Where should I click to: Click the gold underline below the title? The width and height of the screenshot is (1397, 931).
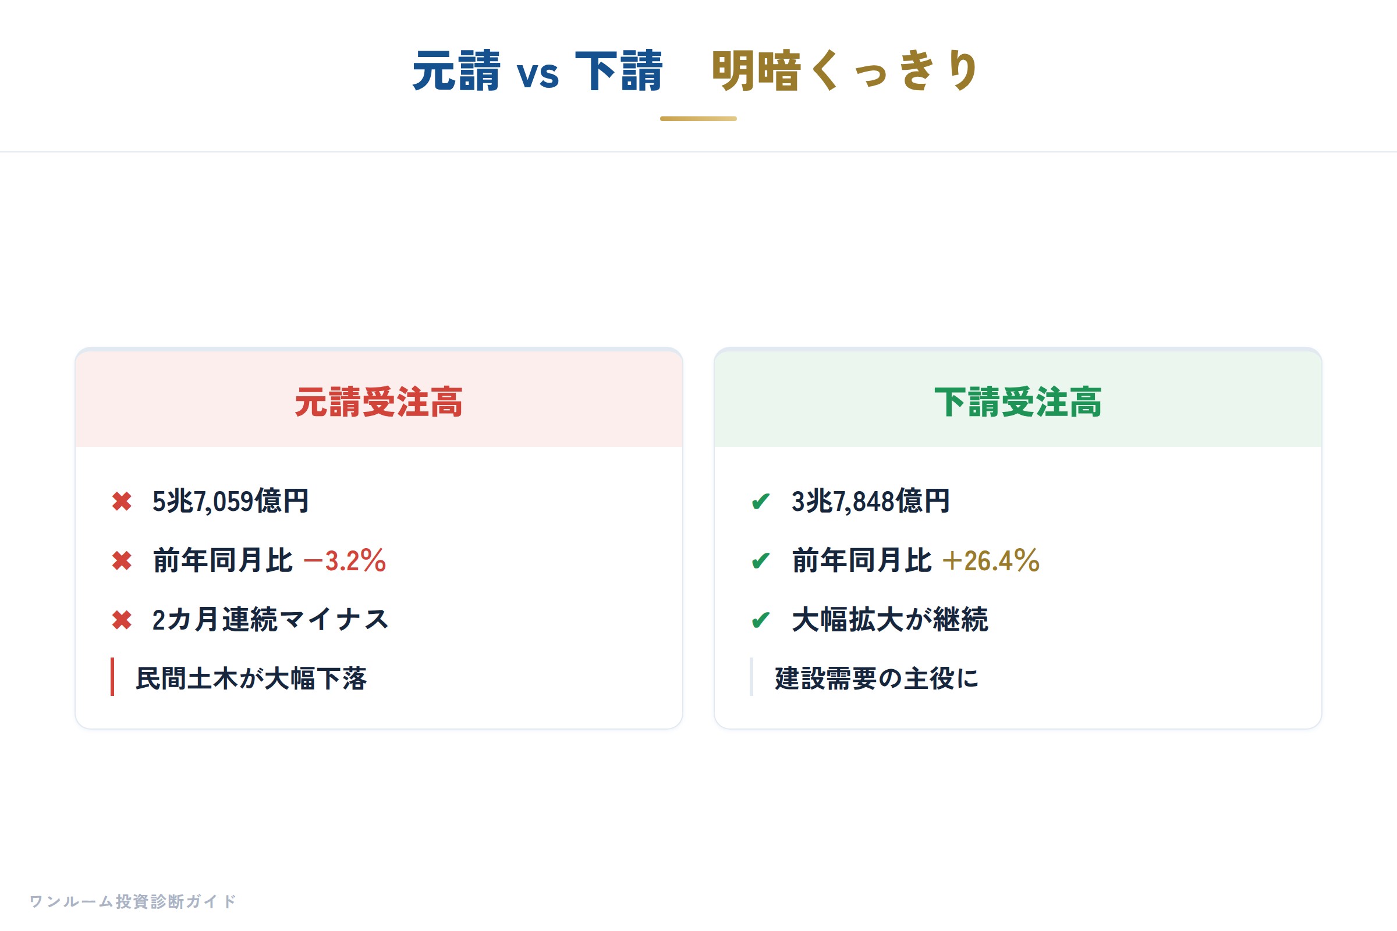pyautogui.click(x=698, y=119)
